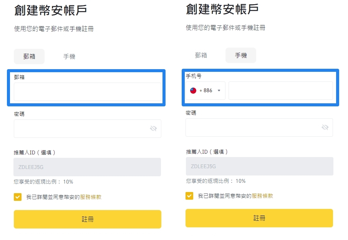
Task: Uncheck the terms agreement checkbox in right form
Action: (x=189, y=196)
